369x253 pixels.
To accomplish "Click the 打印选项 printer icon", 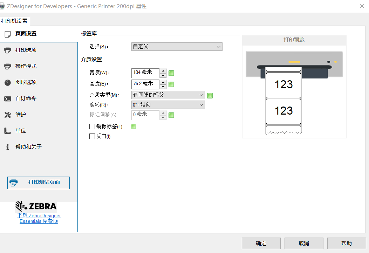I will coord(7,50).
